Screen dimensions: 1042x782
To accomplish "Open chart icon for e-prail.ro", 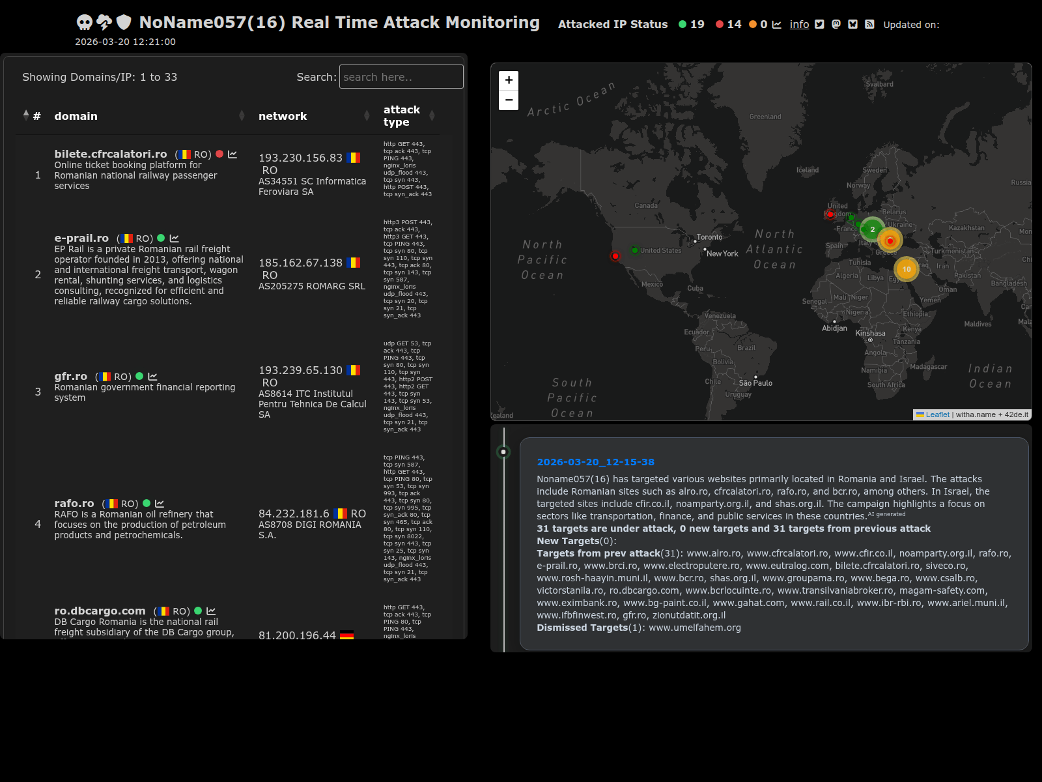I will coord(174,239).
